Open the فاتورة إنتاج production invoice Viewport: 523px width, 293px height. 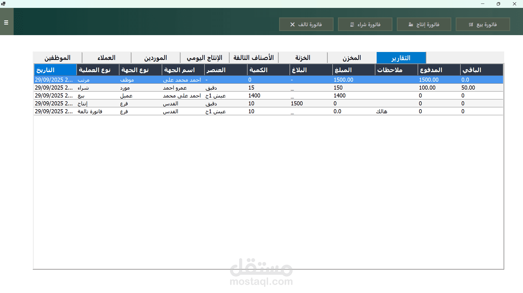click(424, 25)
